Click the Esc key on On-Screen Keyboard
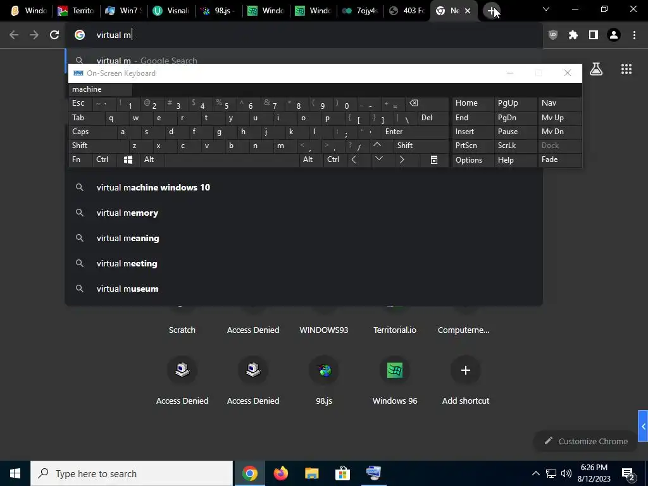The height and width of the screenshot is (486, 648). (80, 103)
